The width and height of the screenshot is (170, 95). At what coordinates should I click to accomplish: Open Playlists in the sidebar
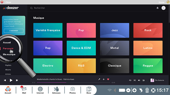click(8, 65)
